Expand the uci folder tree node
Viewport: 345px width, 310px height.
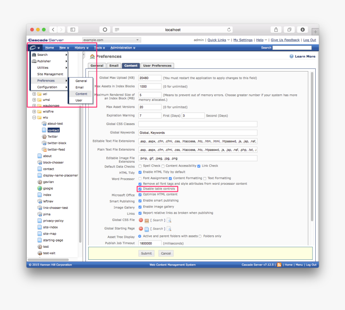pyautogui.click(x=34, y=94)
